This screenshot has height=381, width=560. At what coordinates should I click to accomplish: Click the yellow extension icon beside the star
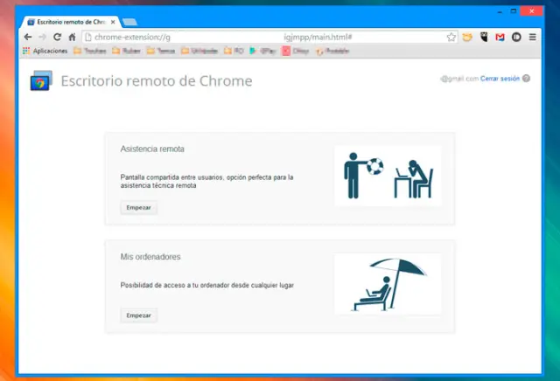[x=468, y=38]
